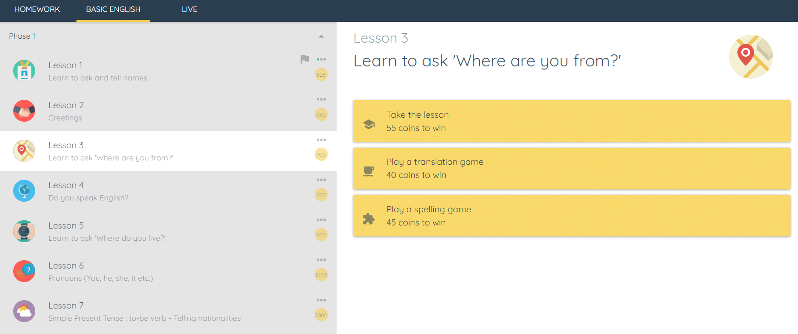This screenshot has height=334, width=798.
Task: Open the three-dot menu for Lesson 6
Action: click(x=321, y=260)
